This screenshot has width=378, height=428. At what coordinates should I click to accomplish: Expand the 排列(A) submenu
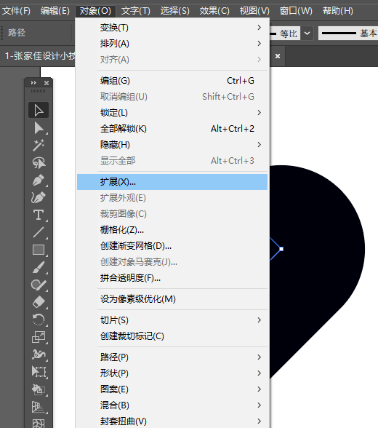[x=172, y=44]
